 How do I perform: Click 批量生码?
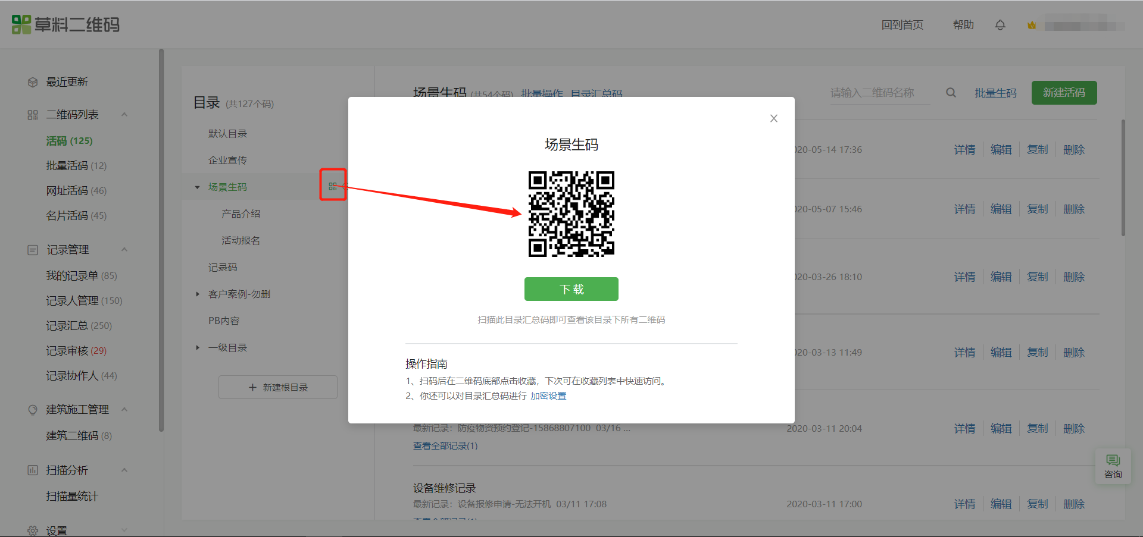[995, 93]
